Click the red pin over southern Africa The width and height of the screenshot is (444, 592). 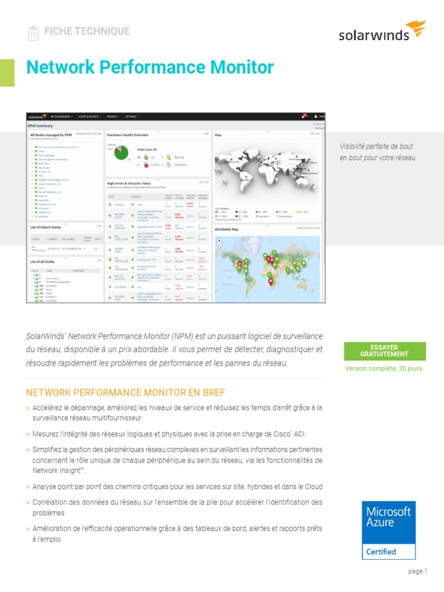coord(270,282)
